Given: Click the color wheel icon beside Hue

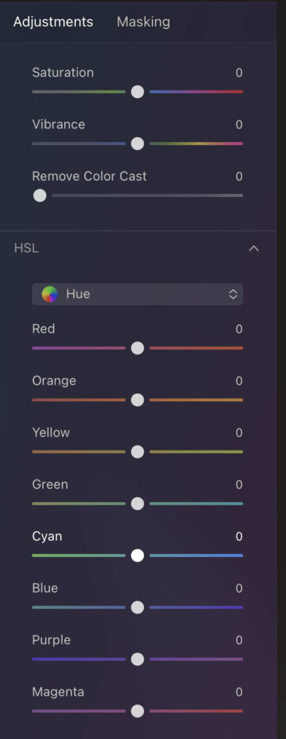Looking at the screenshot, I should [50, 294].
